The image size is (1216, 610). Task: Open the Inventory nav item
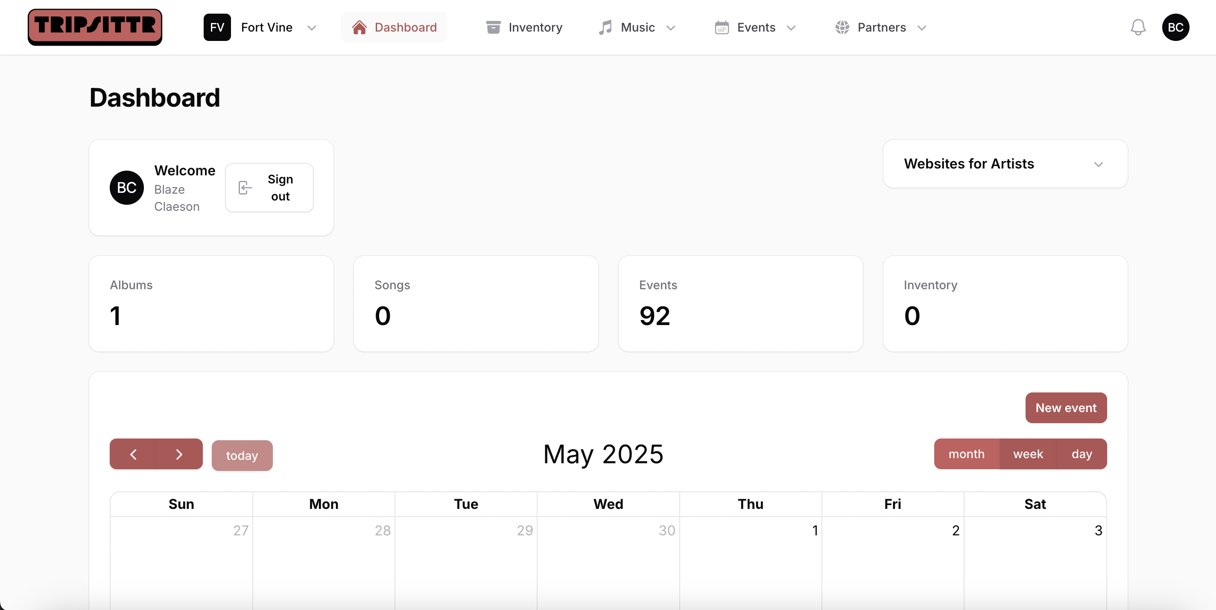coord(524,27)
